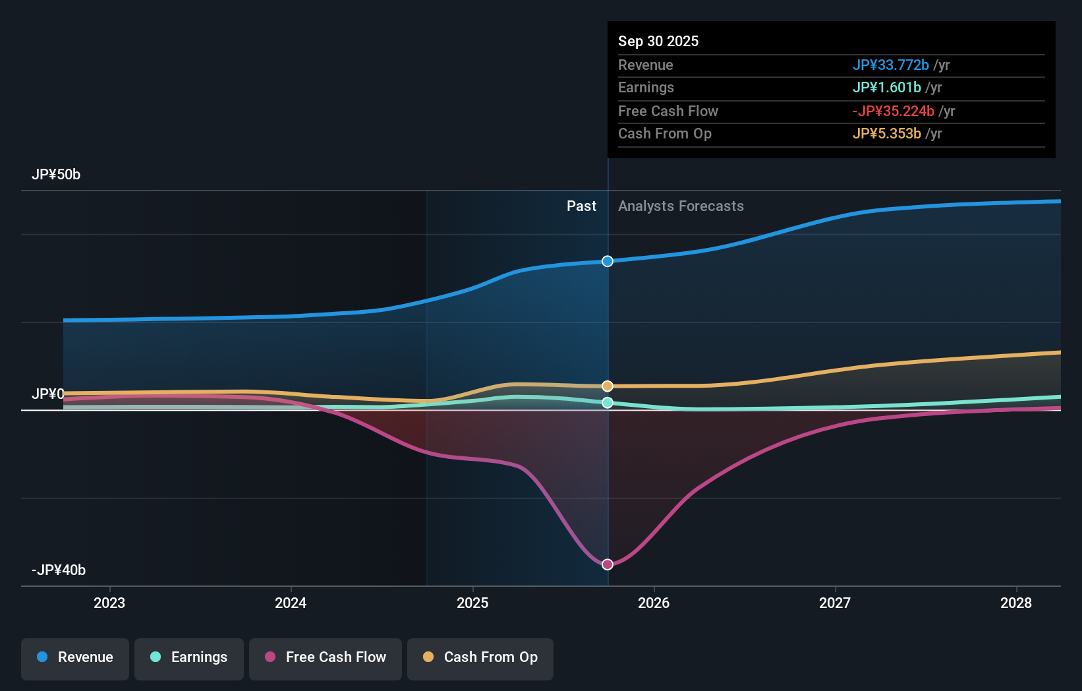Switch to the Past section of the chart
The width and height of the screenshot is (1082, 691).
tap(581, 206)
